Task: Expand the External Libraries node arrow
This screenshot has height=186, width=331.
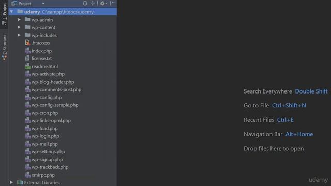Action: [11, 182]
